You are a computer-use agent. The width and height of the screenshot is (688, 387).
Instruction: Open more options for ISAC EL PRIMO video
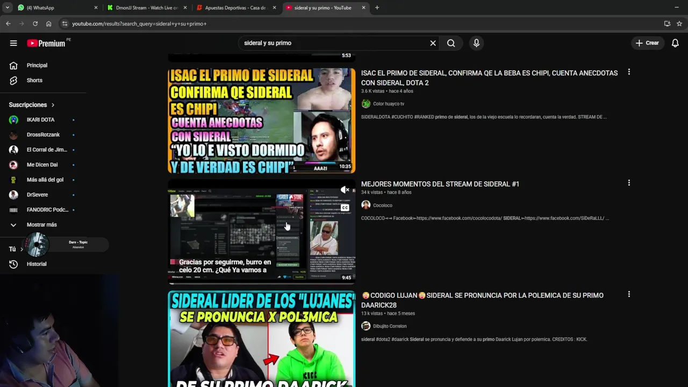[629, 72]
